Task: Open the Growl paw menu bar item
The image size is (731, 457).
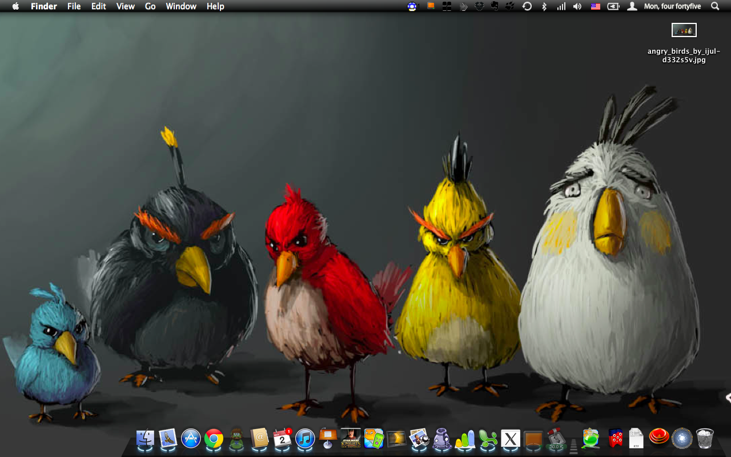Action: coord(511,6)
